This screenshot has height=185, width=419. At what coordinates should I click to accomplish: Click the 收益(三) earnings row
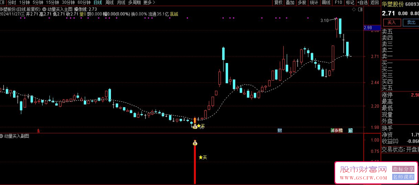click(x=400, y=141)
